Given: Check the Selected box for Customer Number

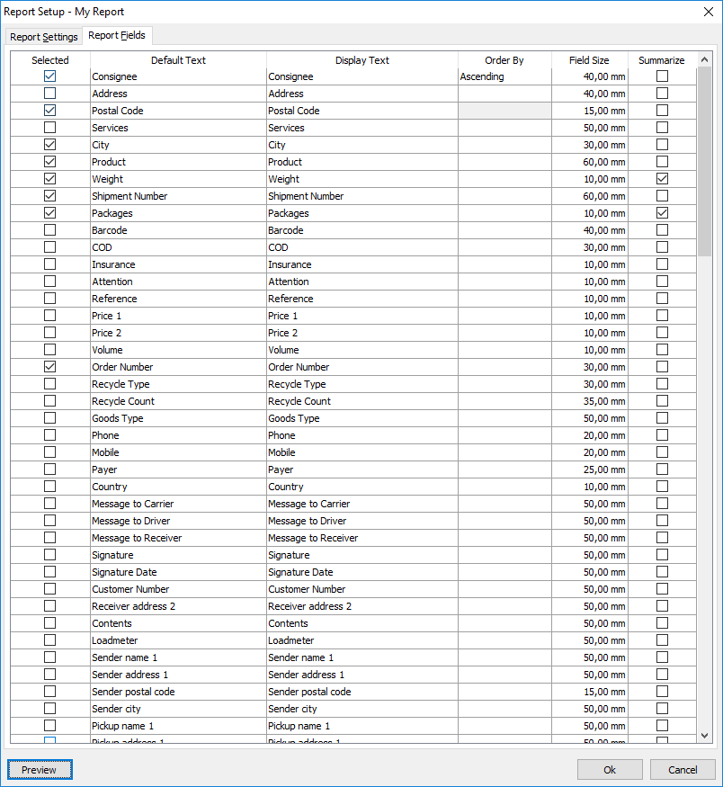Looking at the screenshot, I should point(49,589).
